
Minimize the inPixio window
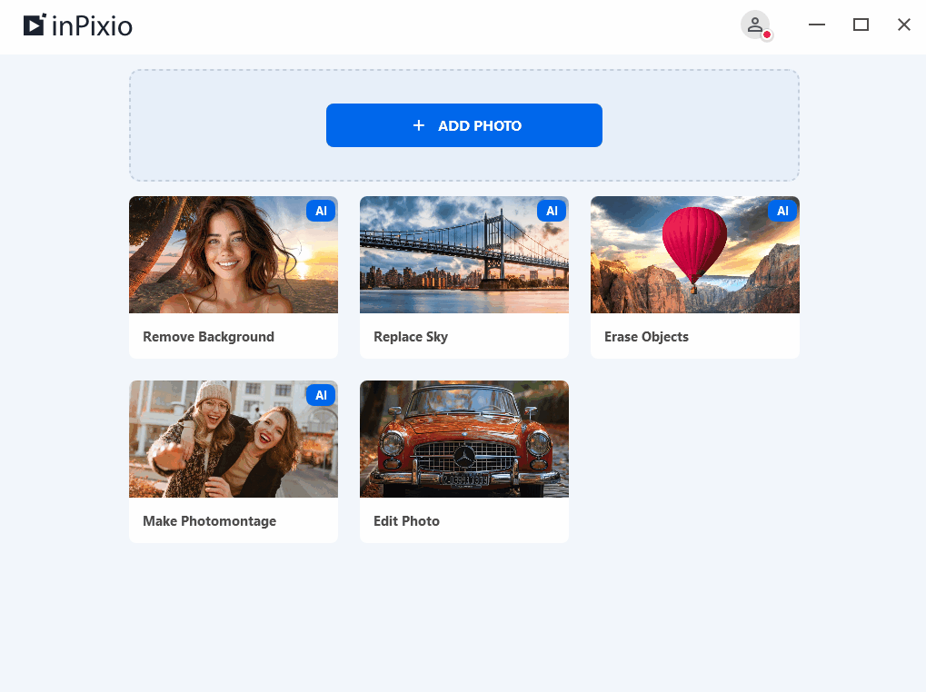[x=817, y=25]
